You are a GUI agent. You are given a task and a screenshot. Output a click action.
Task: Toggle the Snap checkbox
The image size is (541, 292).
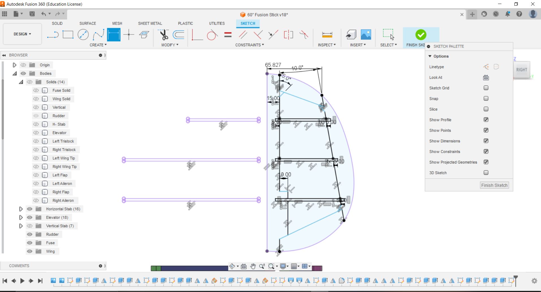pyautogui.click(x=486, y=99)
